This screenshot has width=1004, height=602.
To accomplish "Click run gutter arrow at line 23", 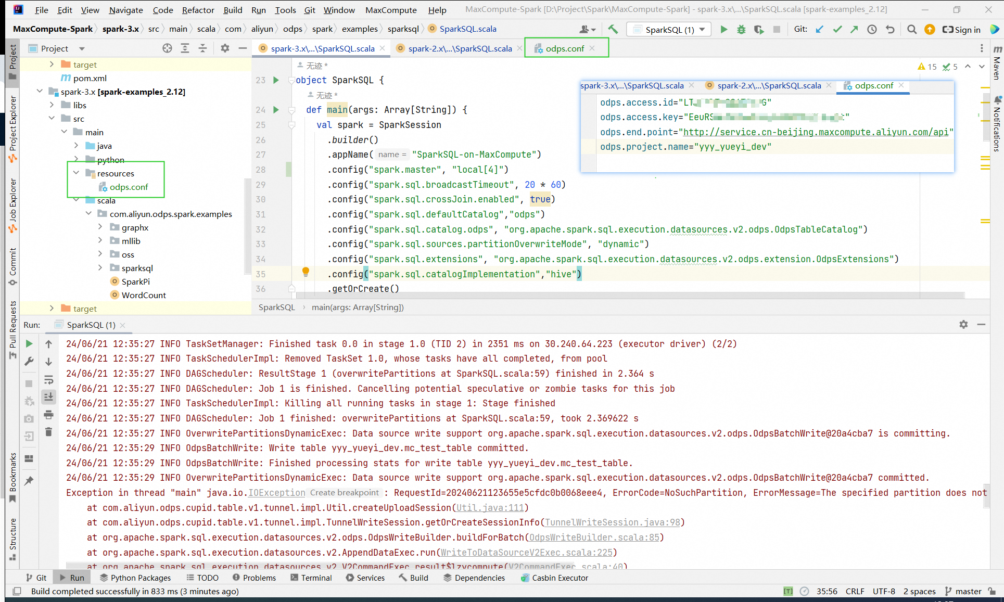I will point(276,80).
